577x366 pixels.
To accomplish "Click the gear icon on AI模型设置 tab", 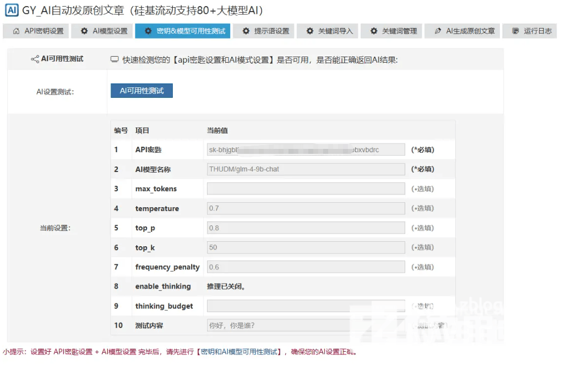I will pos(84,31).
